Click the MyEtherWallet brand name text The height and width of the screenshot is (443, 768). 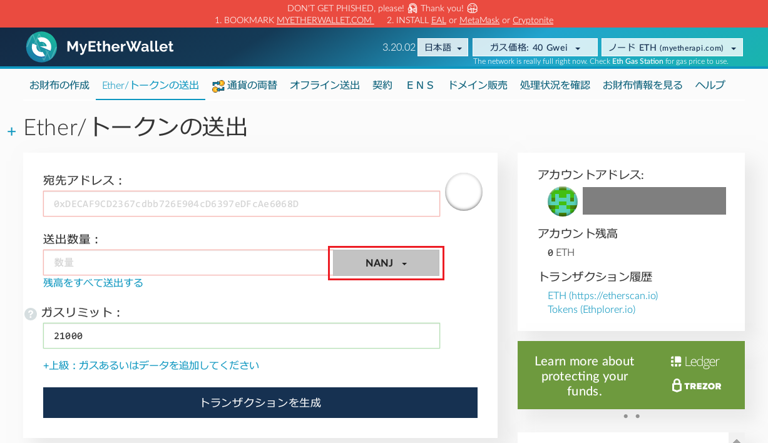[120, 47]
